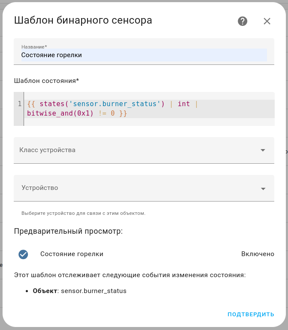Click the Предварительный просмотр heading
This screenshot has width=288, height=330.
point(68,231)
